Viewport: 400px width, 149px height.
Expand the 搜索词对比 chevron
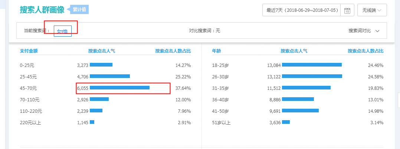(377, 31)
